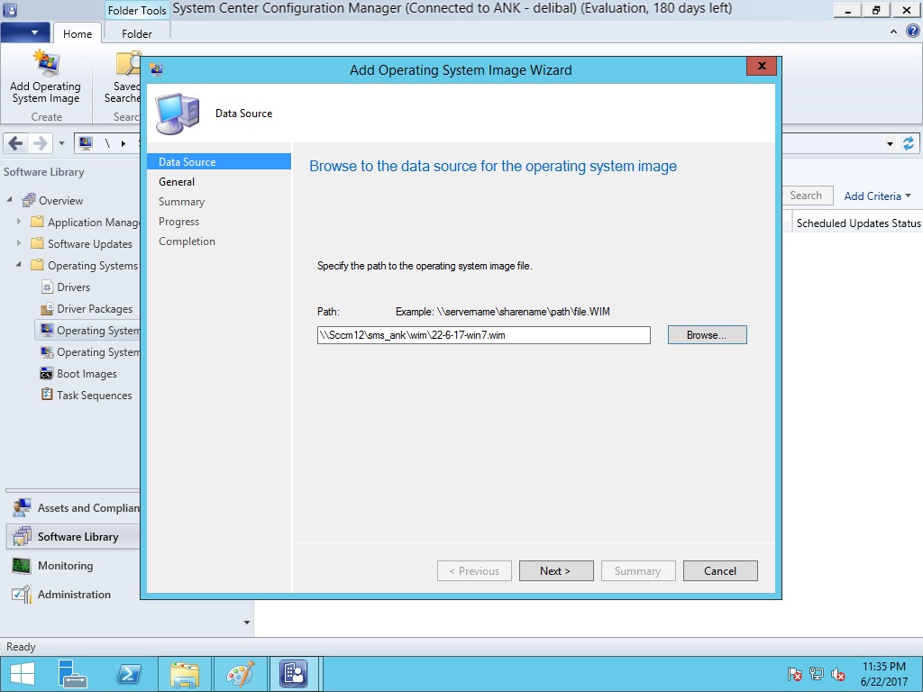
Task: Click Next to continue the wizard
Action: click(x=556, y=571)
